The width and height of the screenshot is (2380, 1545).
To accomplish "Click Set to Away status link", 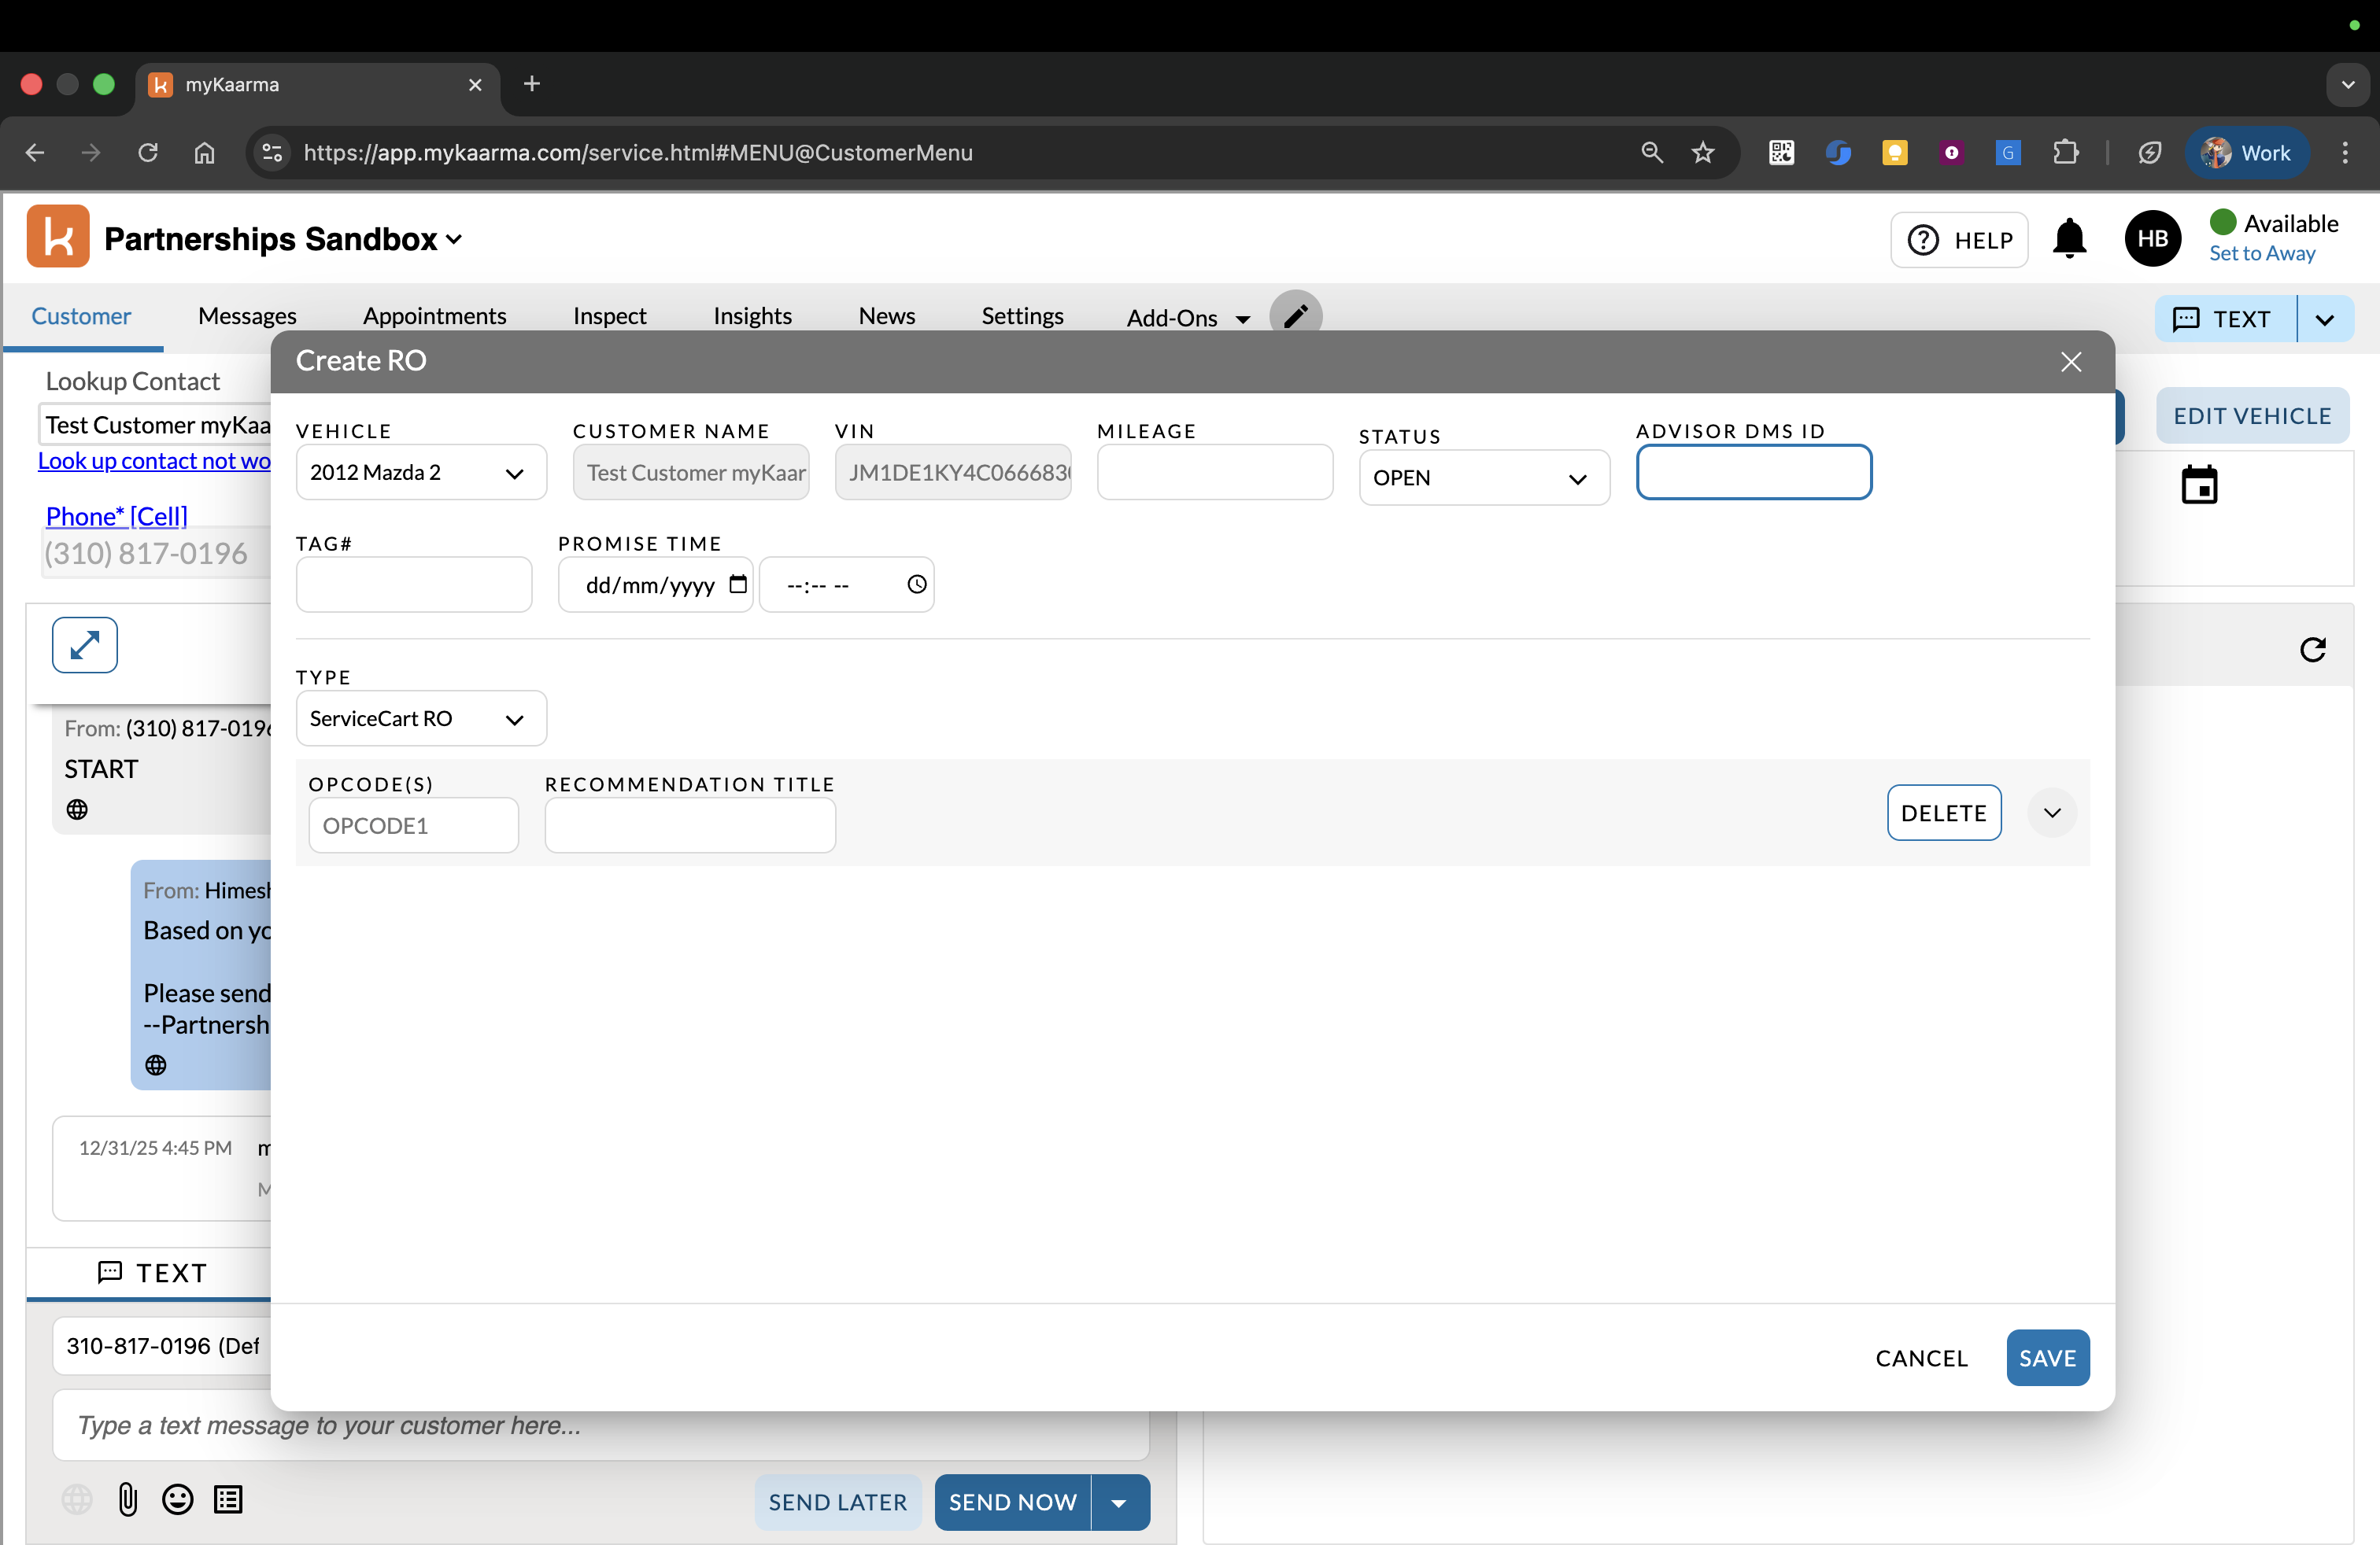I will (2261, 254).
